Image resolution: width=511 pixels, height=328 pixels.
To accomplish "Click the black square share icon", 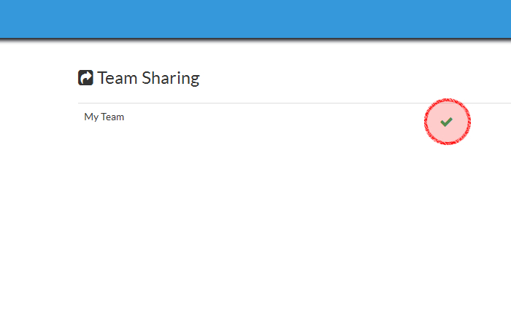I will (85, 78).
